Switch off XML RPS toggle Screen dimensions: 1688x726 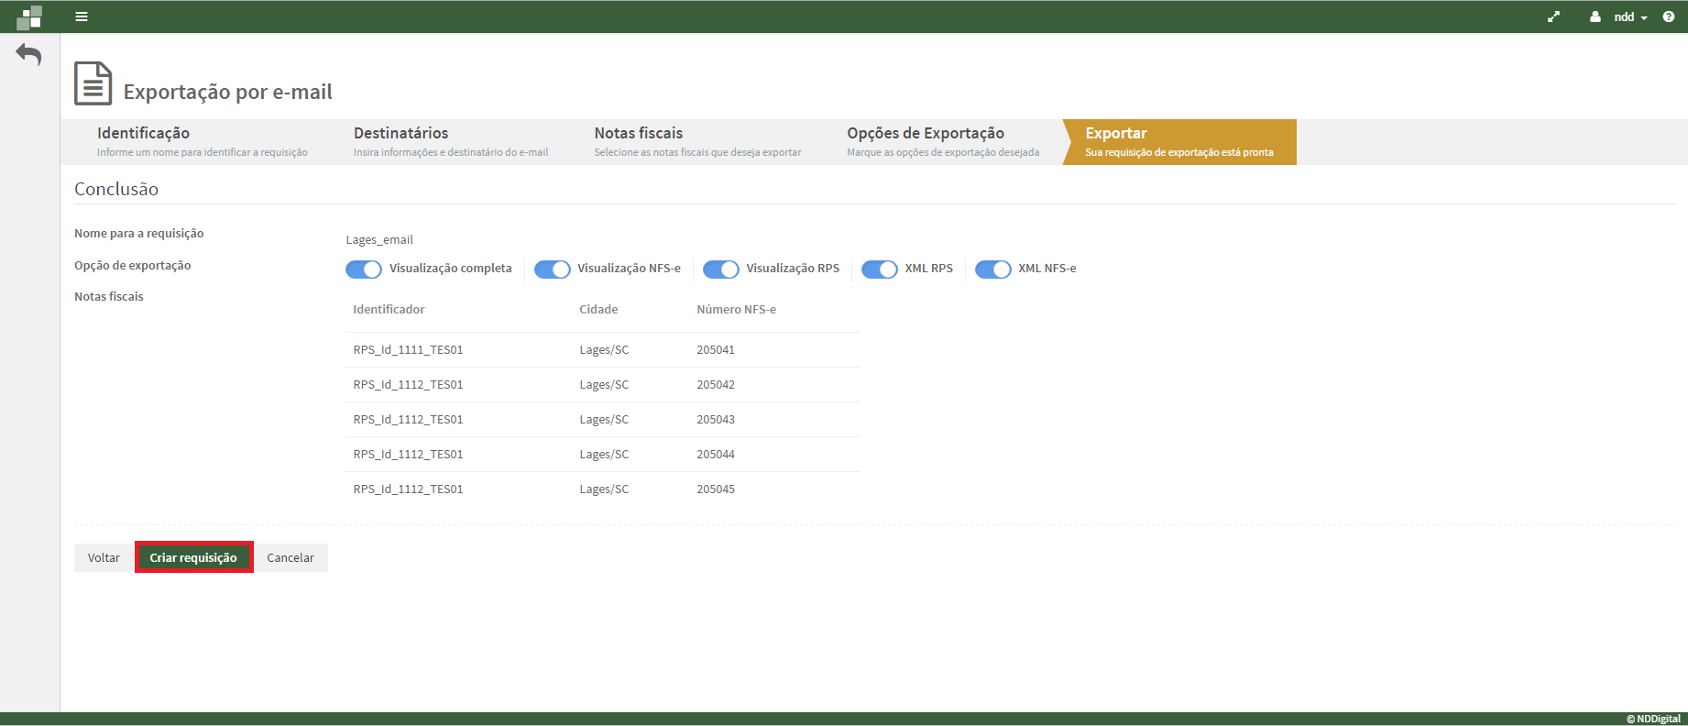pos(880,269)
